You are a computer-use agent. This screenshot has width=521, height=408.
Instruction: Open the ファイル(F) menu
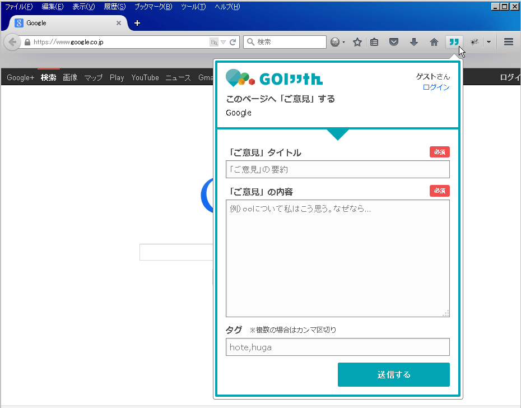(x=18, y=7)
